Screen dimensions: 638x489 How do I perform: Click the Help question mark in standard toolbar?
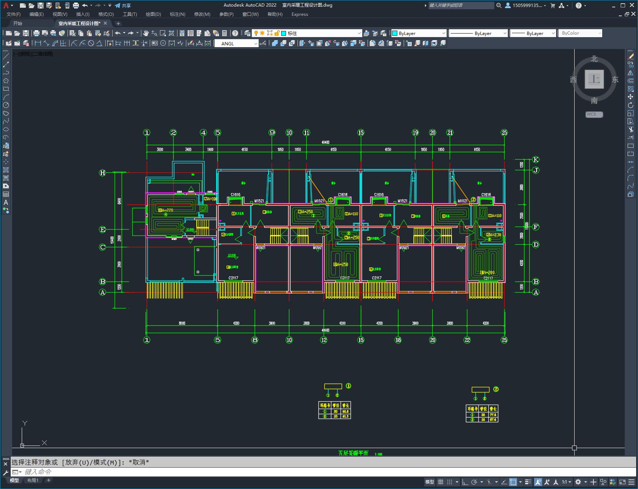pos(235,33)
